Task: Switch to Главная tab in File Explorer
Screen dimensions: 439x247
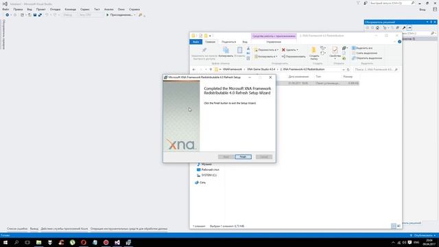Action: pyautogui.click(x=210, y=42)
